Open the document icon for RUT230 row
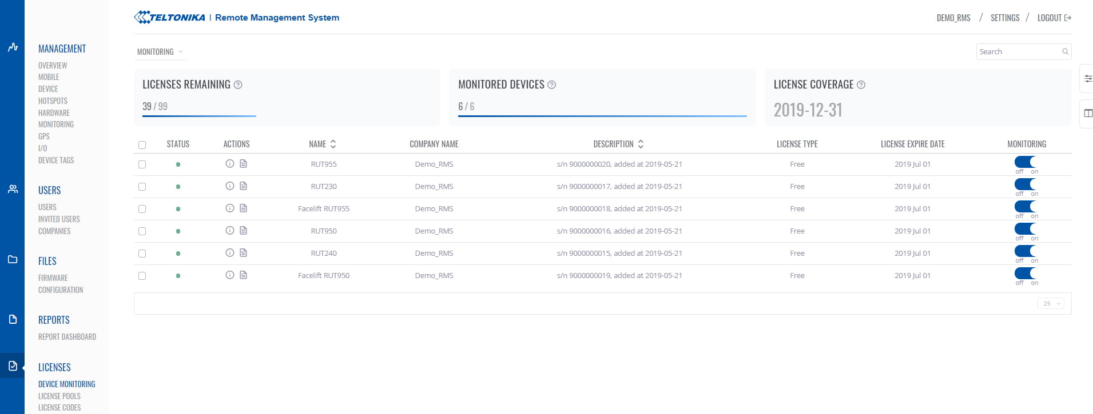The height and width of the screenshot is (414, 1093). pyautogui.click(x=243, y=186)
